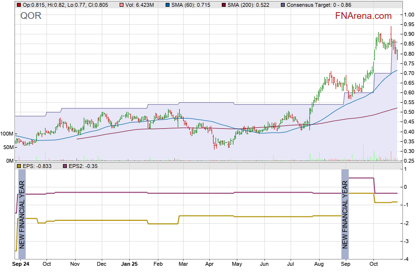Click the Sep 24 date axis label
This screenshot has height=274, width=416.
coord(21,265)
